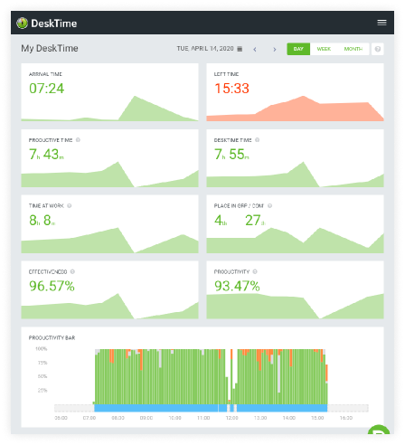Click the DeskTime logo icon

pyautogui.click(x=22, y=24)
